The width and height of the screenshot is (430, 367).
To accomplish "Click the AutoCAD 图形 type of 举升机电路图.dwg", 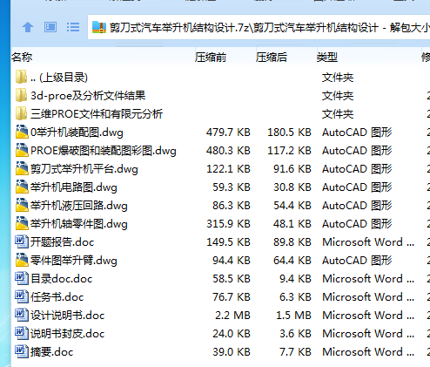I will click(x=357, y=187).
